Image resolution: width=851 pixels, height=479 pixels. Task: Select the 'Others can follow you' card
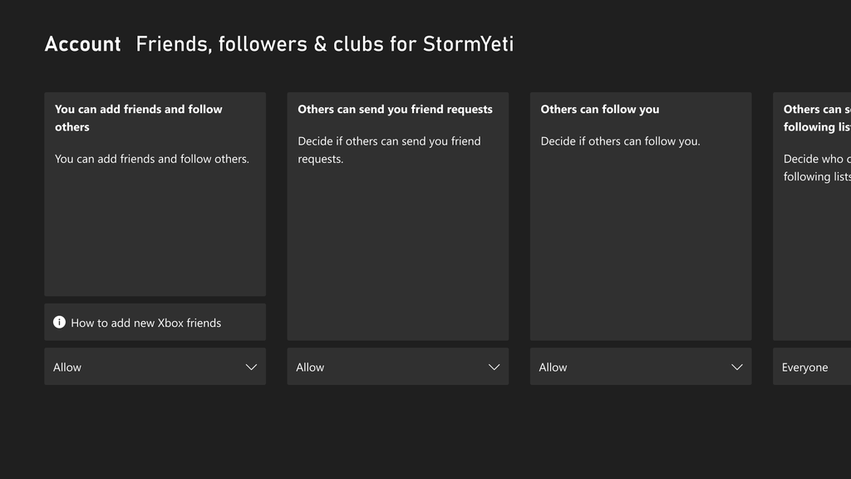pos(640,216)
